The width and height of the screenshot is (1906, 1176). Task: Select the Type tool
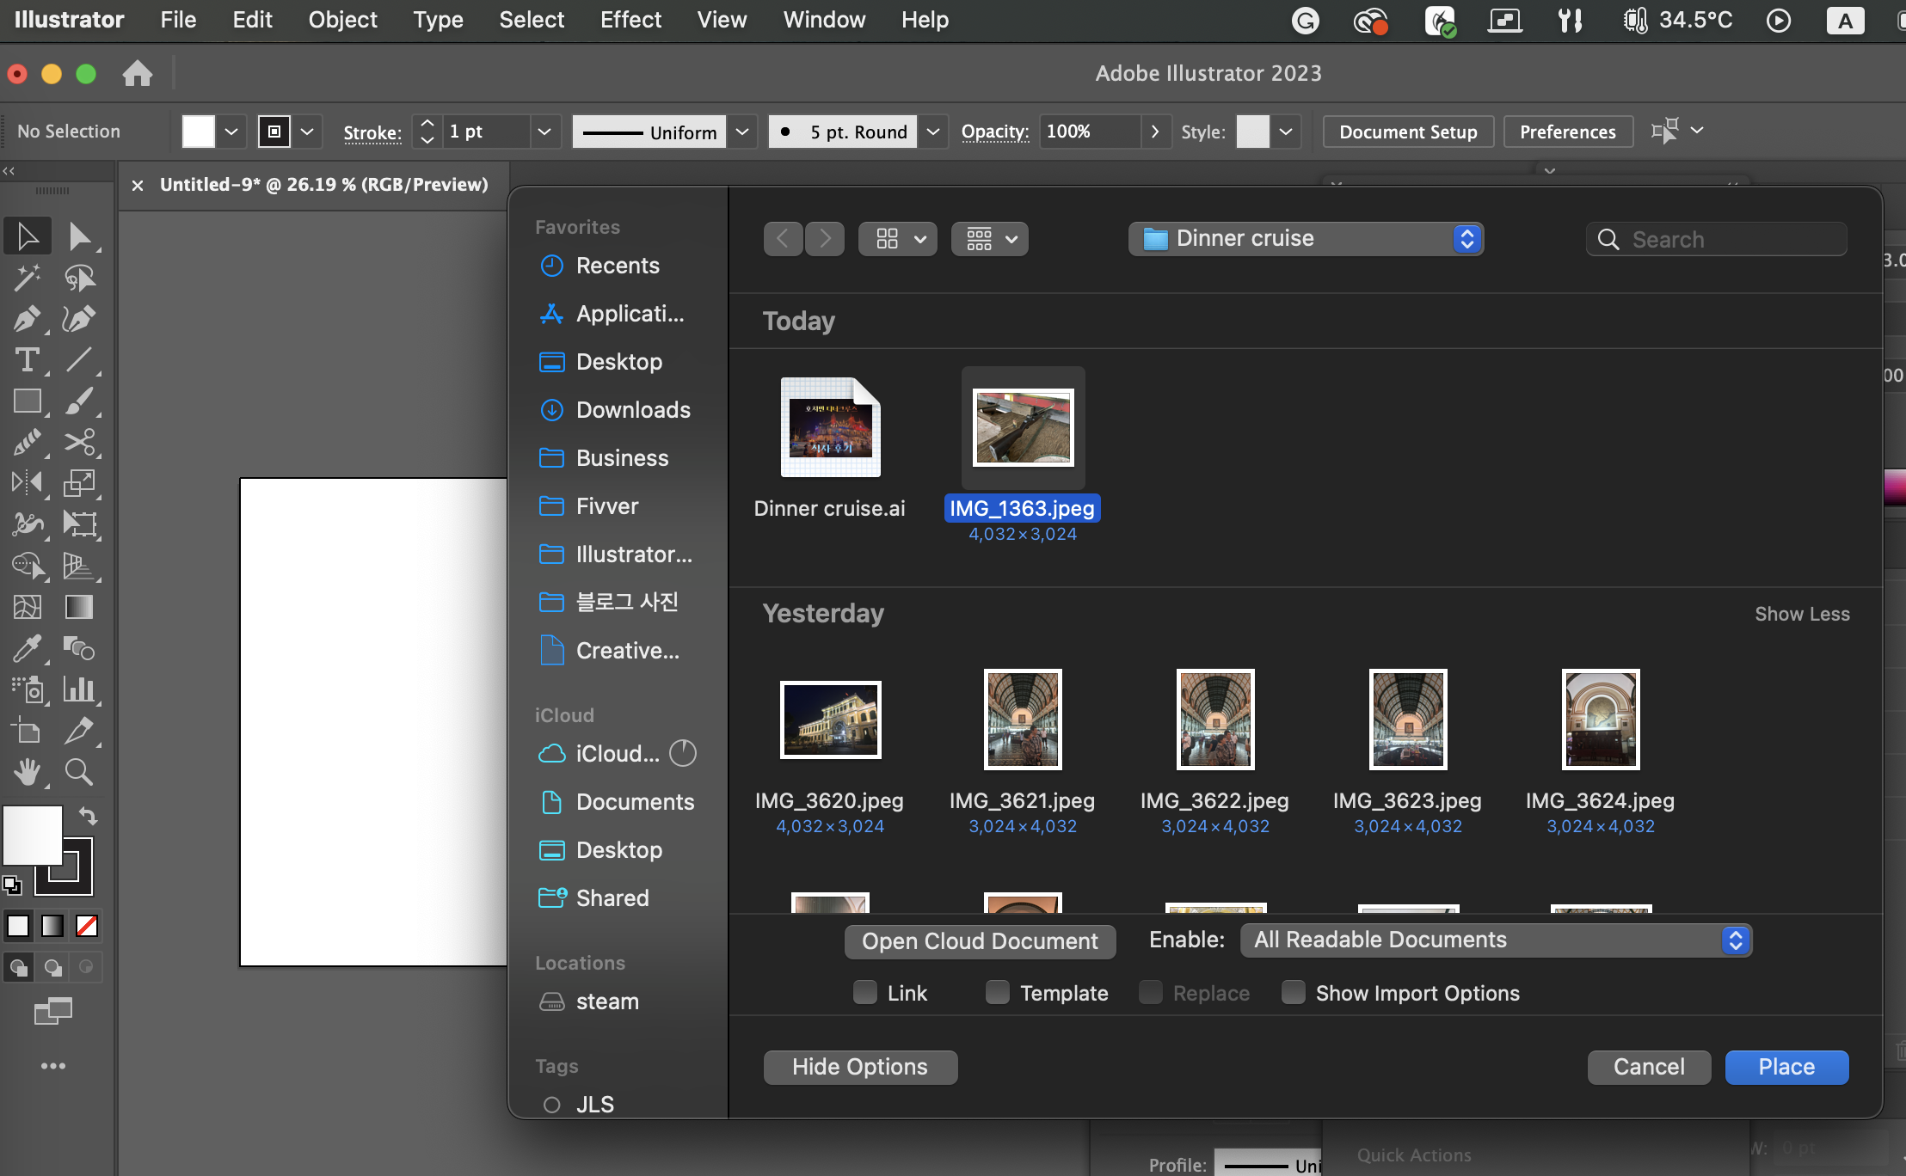[27, 360]
